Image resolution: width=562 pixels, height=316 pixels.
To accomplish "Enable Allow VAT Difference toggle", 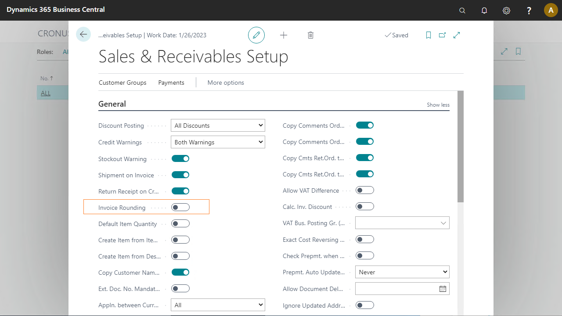I will 365,190.
